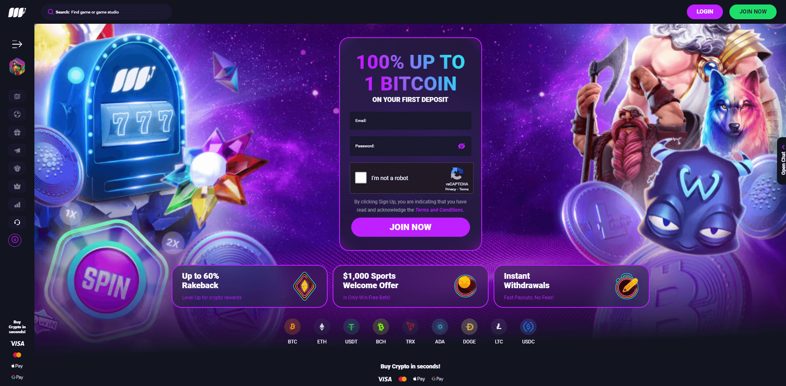Select the BTC Bitcoin coin icon
Image resolution: width=786 pixels, height=386 pixels.
pos(292,327)
